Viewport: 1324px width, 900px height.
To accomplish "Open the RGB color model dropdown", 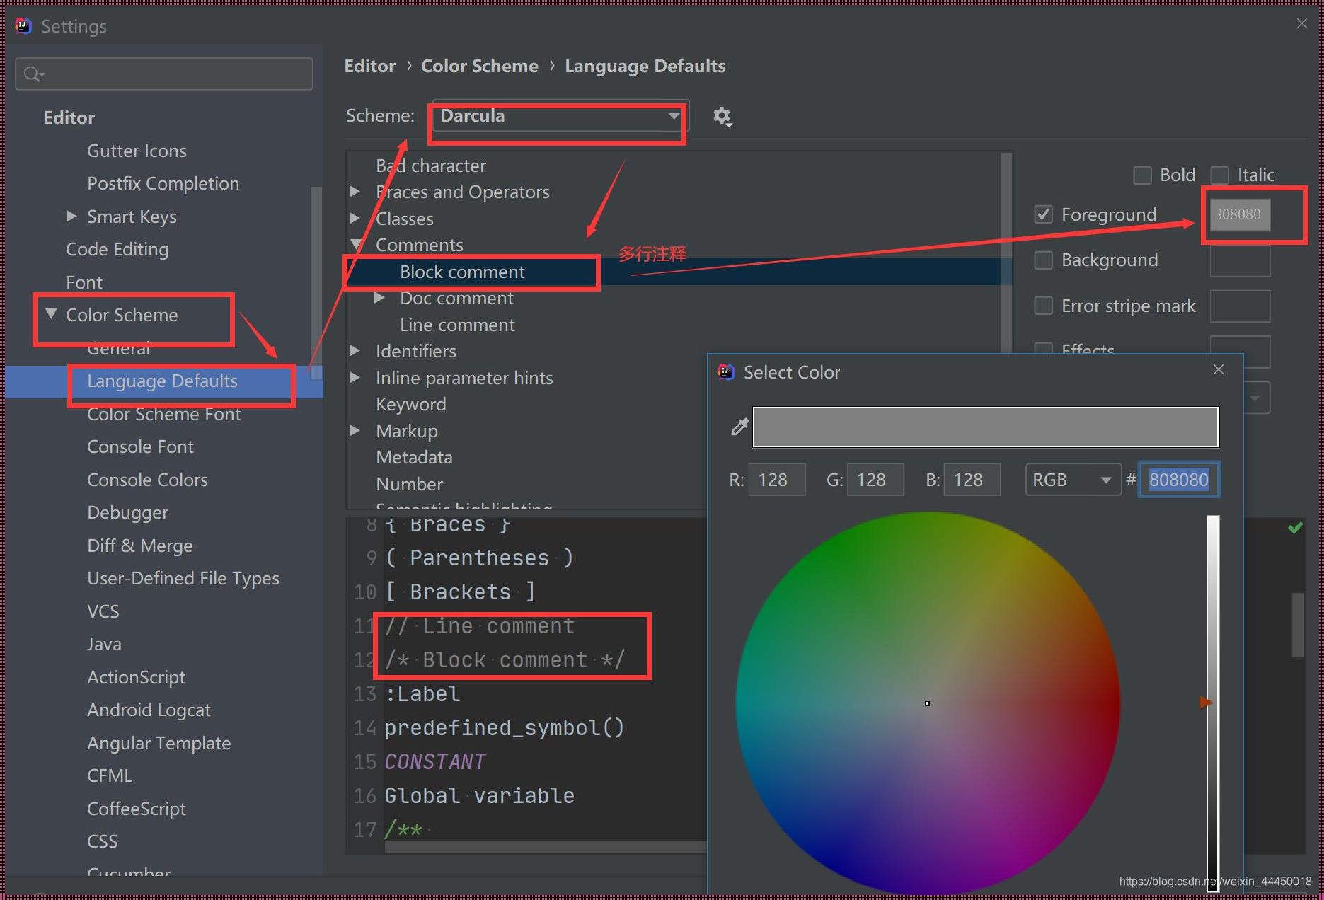I will pos(1073,480).
